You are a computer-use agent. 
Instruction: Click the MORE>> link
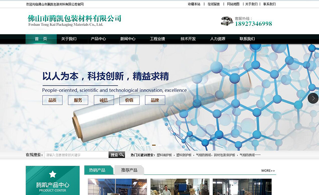point(268,171)
